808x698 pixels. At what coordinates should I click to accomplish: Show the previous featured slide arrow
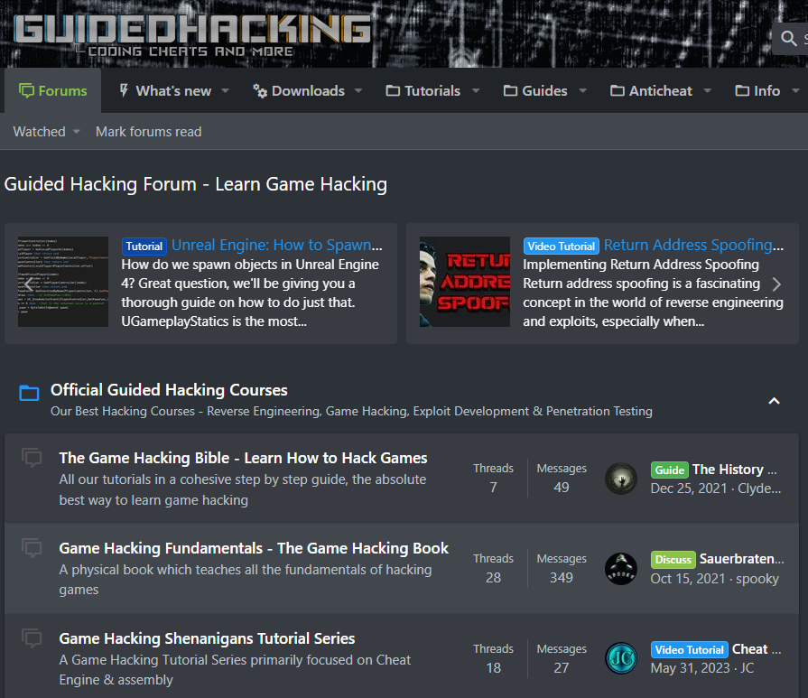point(28,284)
